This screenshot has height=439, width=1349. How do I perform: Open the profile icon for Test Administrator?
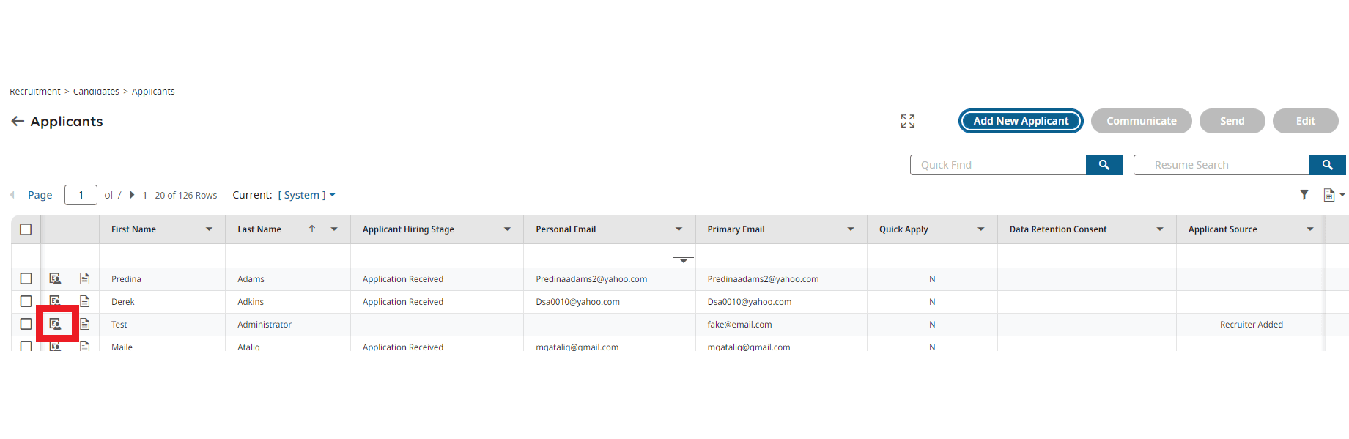coord(55,324)
